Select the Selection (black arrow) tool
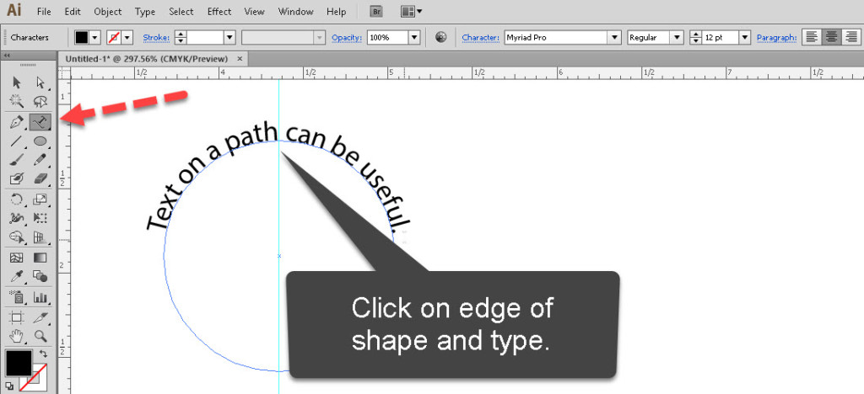 point(17,83)
